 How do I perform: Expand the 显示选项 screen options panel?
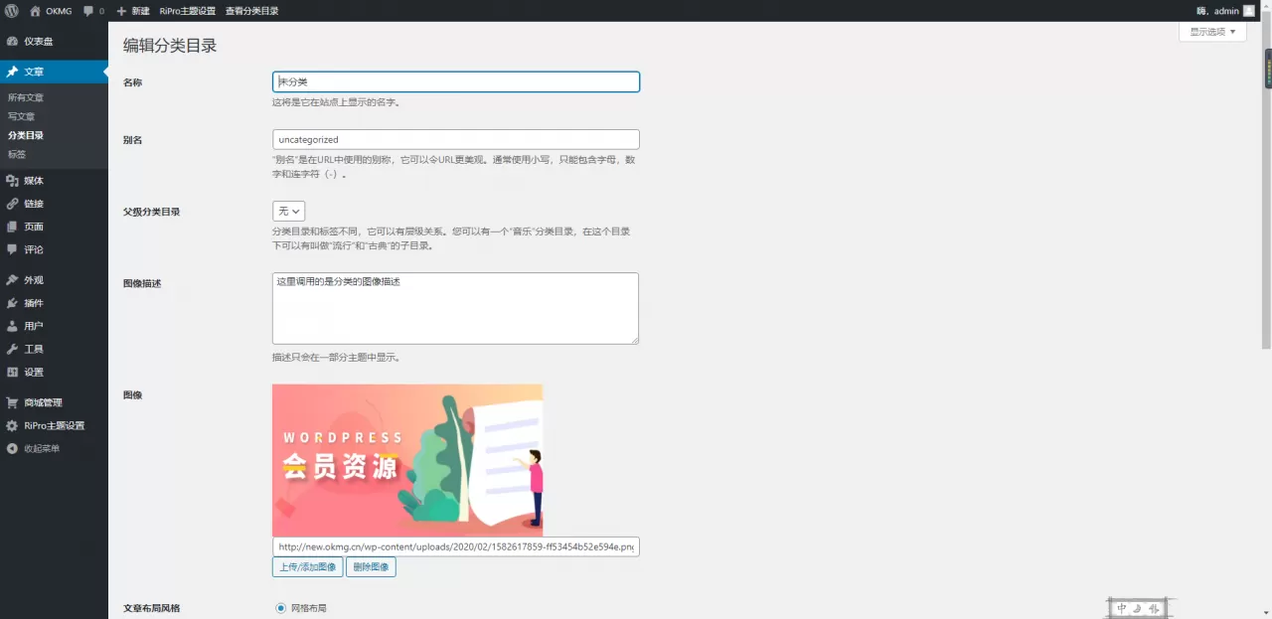tap(1212, 31)
